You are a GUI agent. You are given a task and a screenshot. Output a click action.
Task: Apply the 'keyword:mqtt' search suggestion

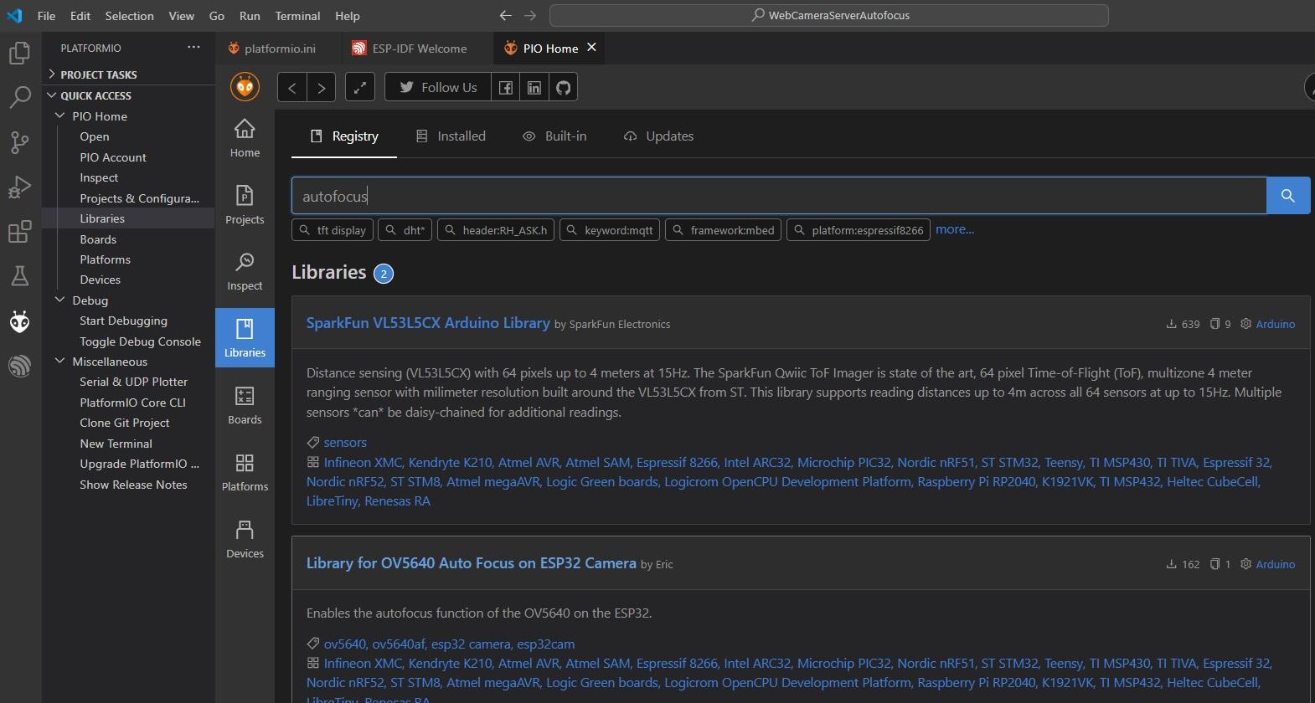(x=610, y=230)
